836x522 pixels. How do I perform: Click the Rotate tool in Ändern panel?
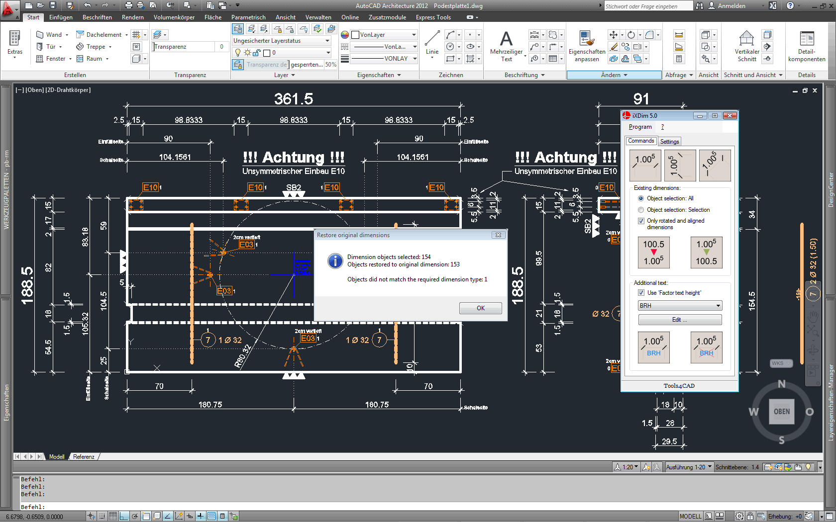(631, 35)
